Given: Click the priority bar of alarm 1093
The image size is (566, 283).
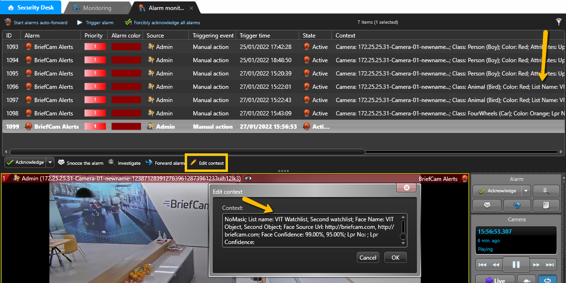Looking at the screenshot, I should coord(95,47).
